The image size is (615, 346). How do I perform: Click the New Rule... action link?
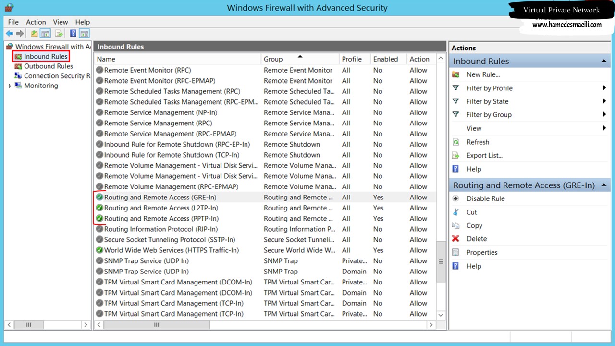pyautogui.click(x=483, y=74)
